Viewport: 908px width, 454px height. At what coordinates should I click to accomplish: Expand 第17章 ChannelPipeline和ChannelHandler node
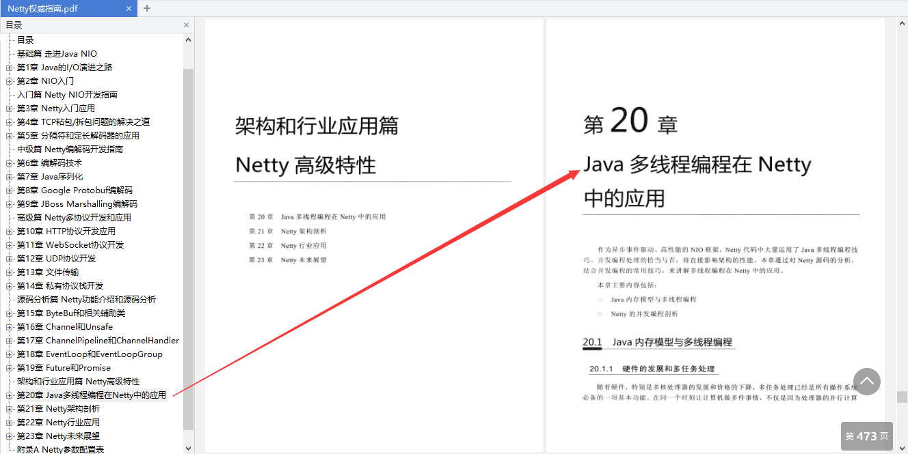tap(10, 341)
